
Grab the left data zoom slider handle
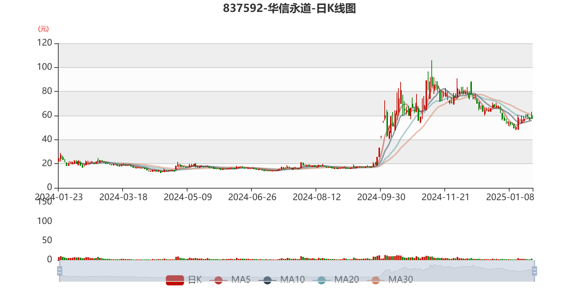pos(60,271)
